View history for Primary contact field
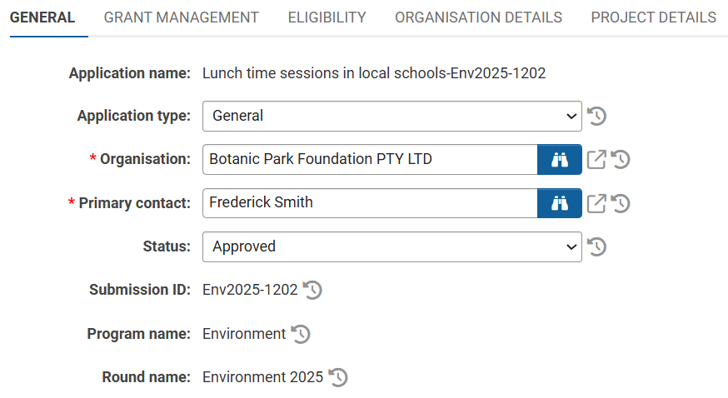This screenshot has height=398, width=728. click(x=621, y=203)
